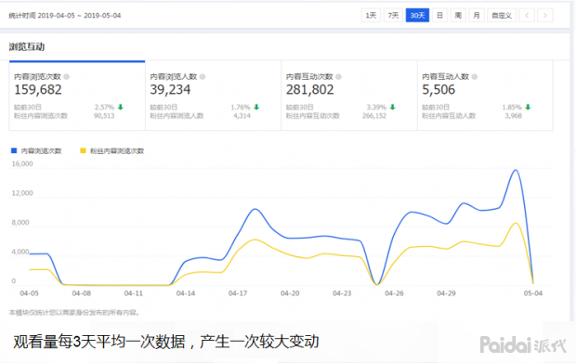Select the 30天 time range
576x363 pixels.
click(x=417, y=16)
